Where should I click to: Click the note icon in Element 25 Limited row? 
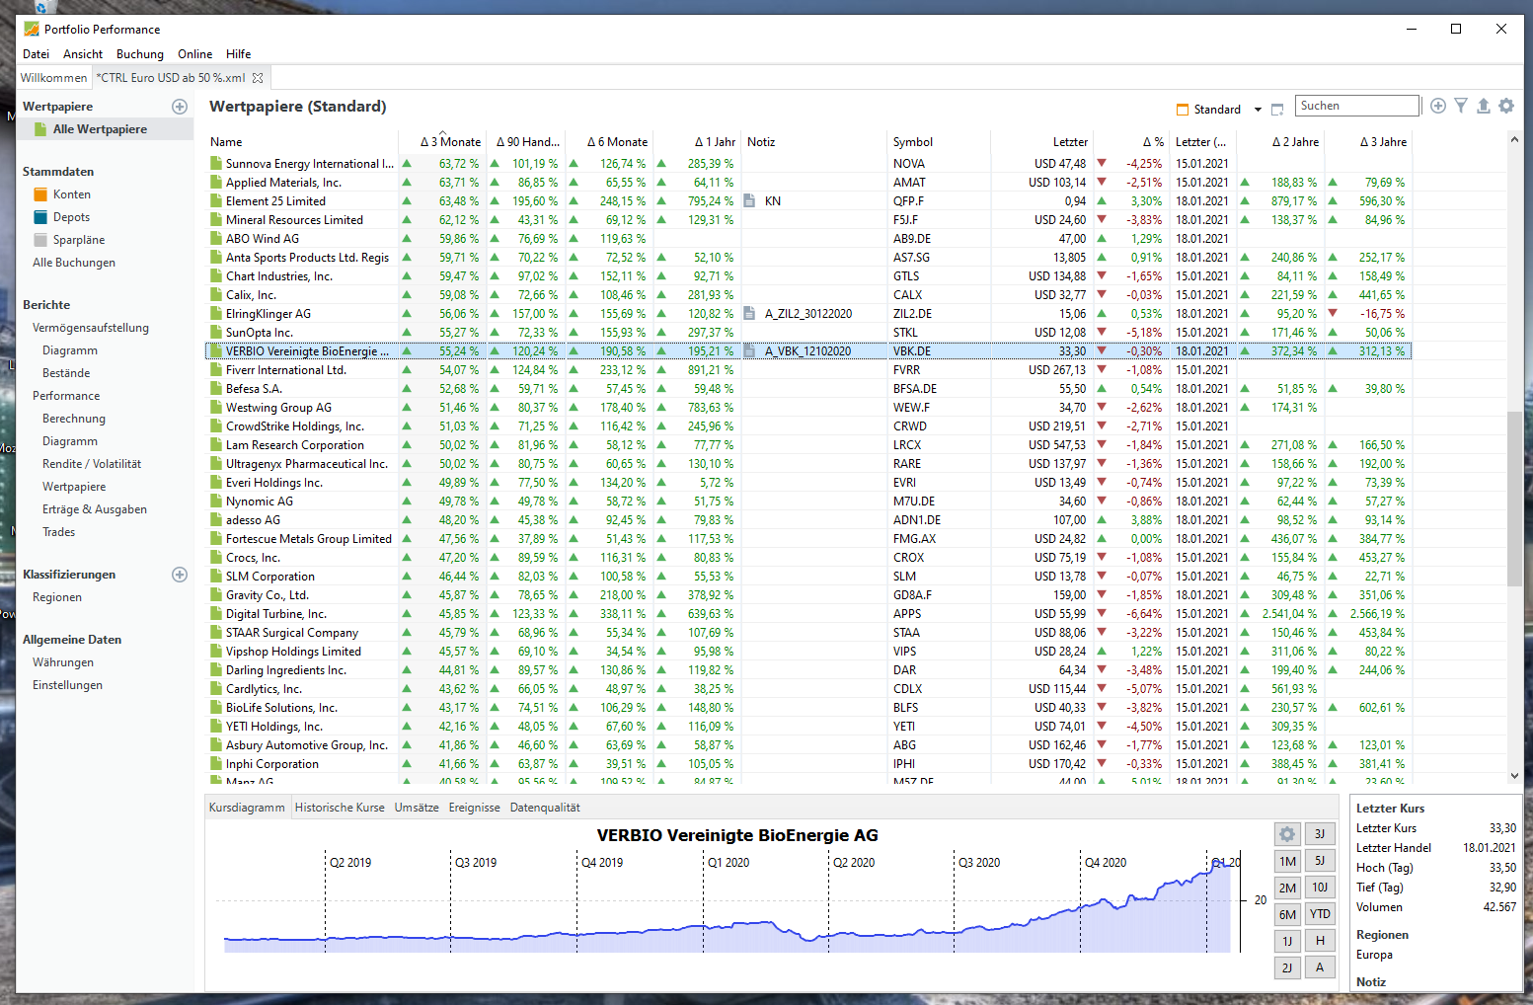pyautogui.click(x=749, y=200)
